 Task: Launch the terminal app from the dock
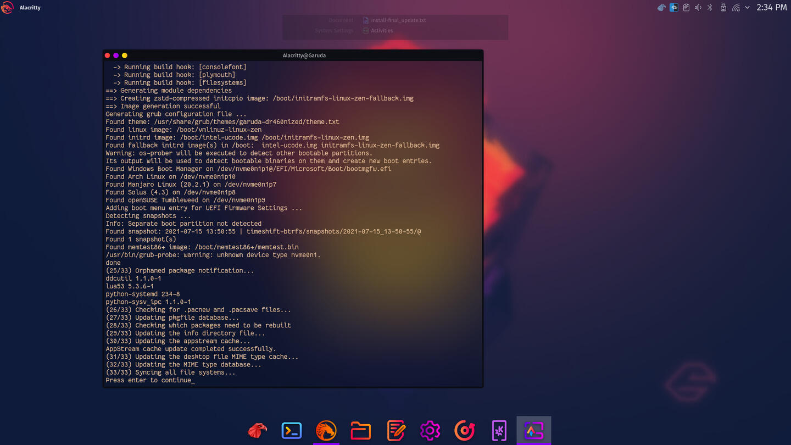click(292, 430)
